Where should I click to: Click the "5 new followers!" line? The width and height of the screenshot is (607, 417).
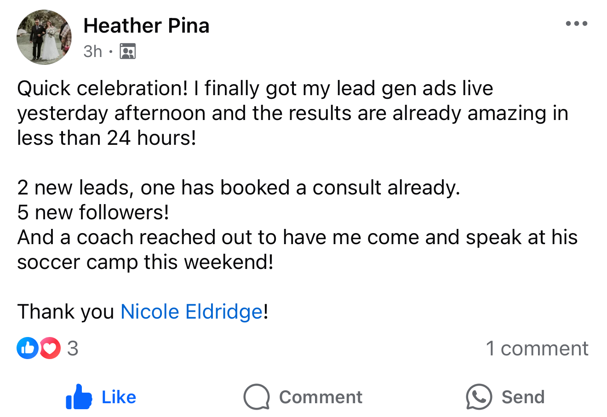[93, 212]
